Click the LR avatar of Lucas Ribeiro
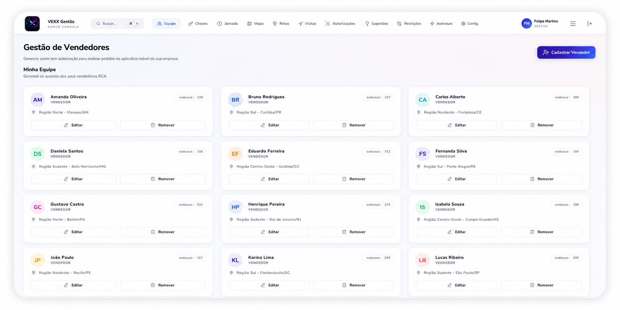Viewport: 620px width, 310px height. tap(423, 260)
